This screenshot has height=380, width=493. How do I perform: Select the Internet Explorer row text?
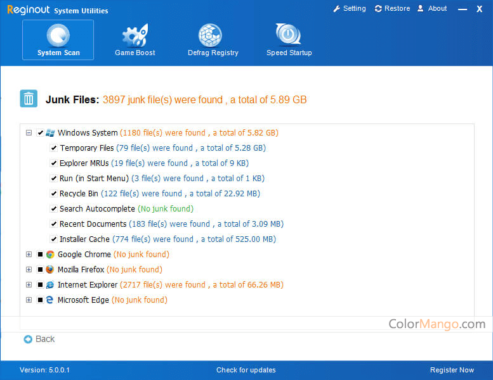(x=171, y=285)
